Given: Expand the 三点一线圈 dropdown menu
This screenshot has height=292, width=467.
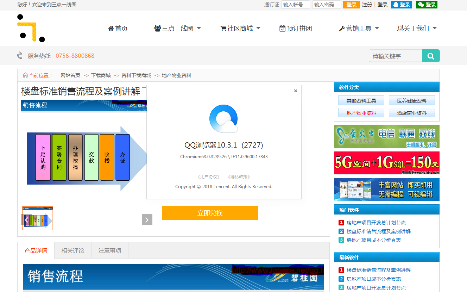Looking at the screenshot, I should tap(177, 29).
